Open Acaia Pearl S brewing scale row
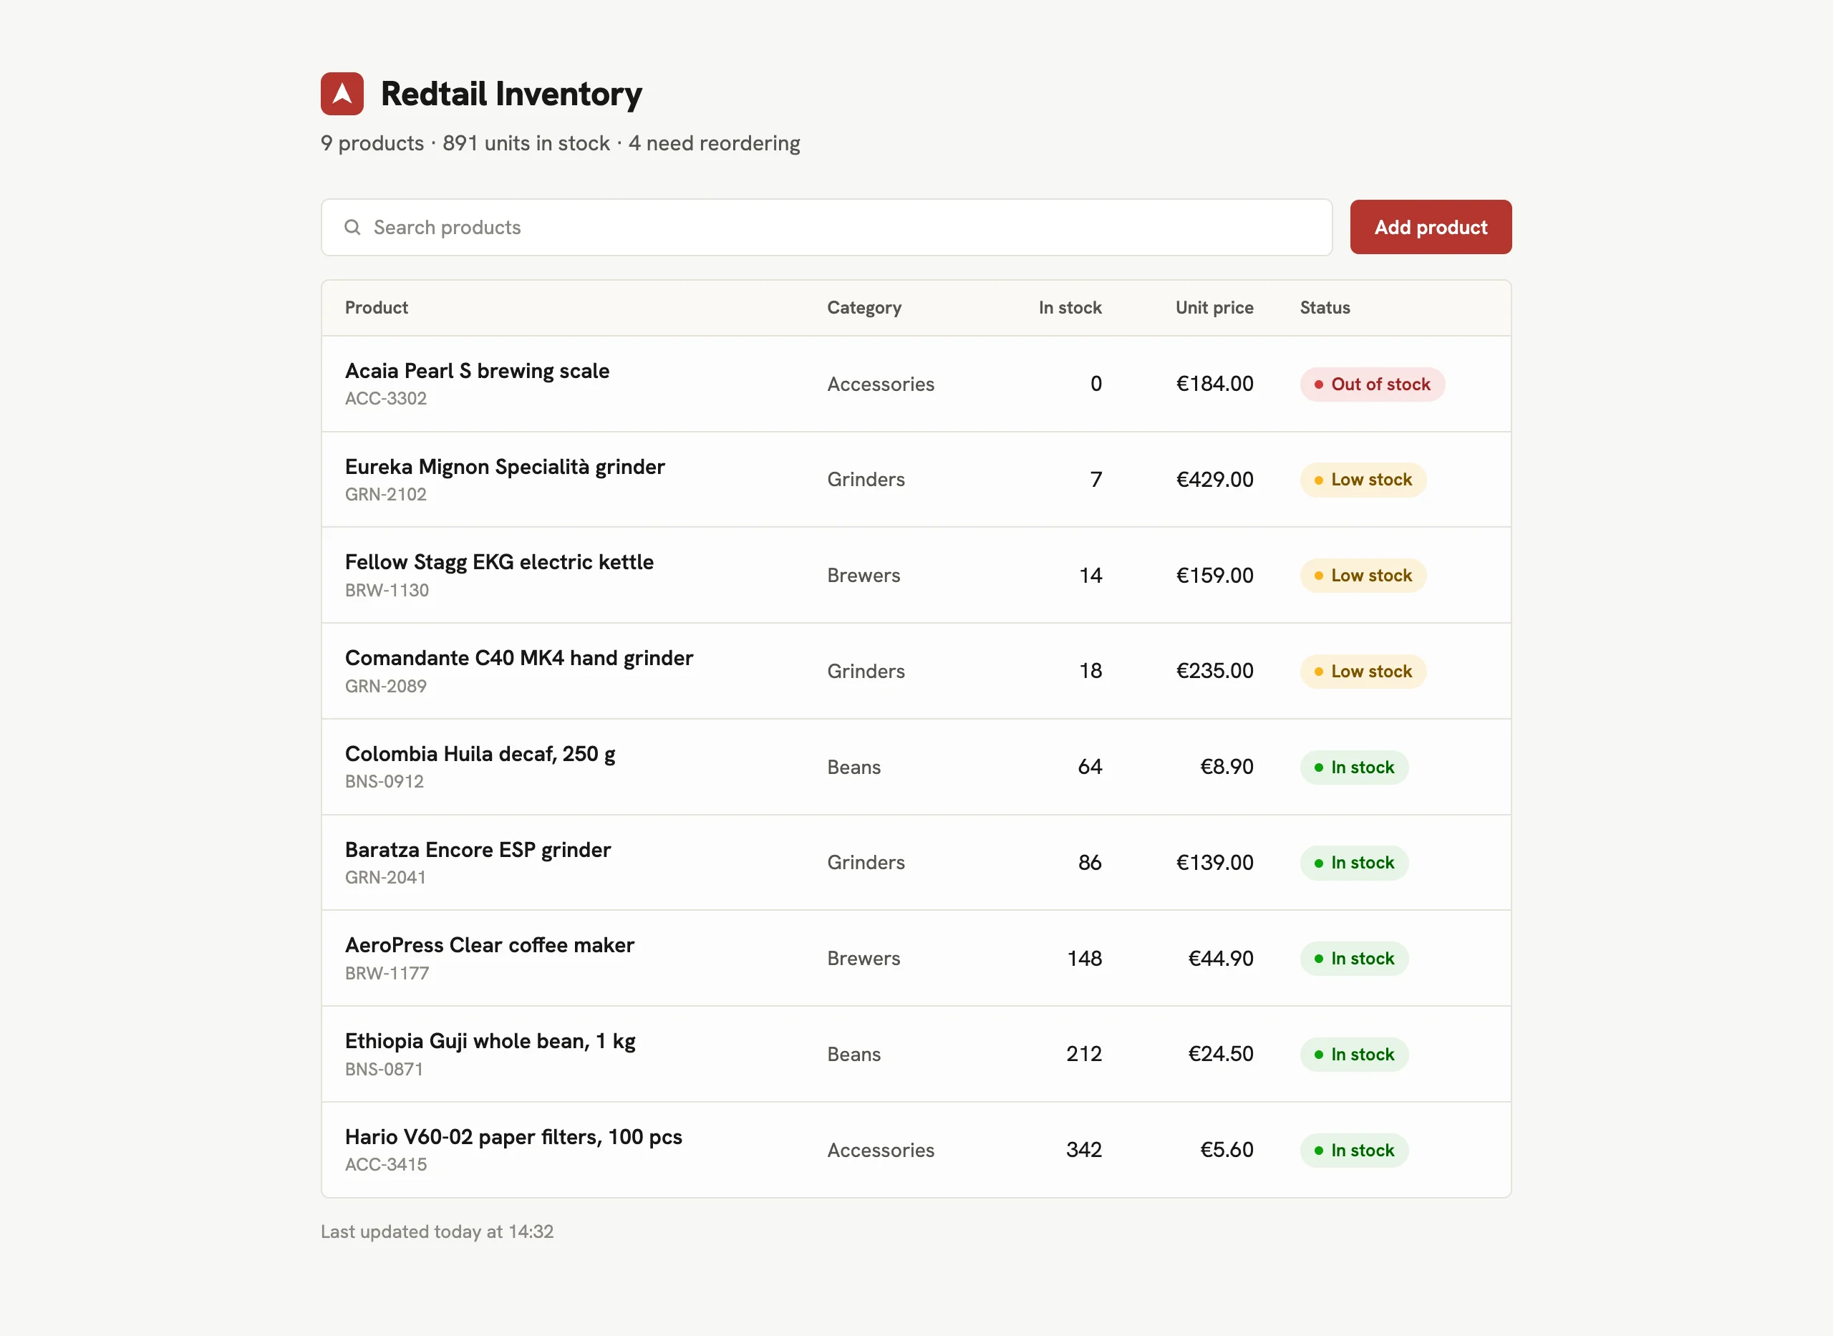Image resolution: width=1833 pixels, height=1336 pixels. point(916,384)
